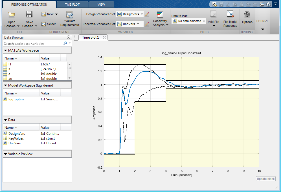Viewport: 281px width, 192px height.
Task: Open the Help question mark icon
Action: pos(268,4)
